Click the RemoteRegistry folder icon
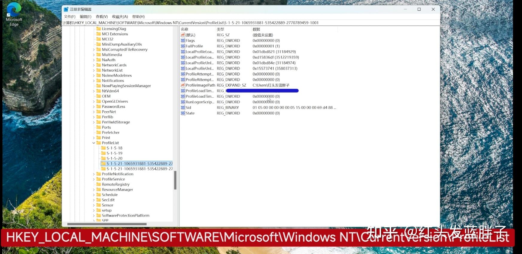 click(x=98, y=185)
